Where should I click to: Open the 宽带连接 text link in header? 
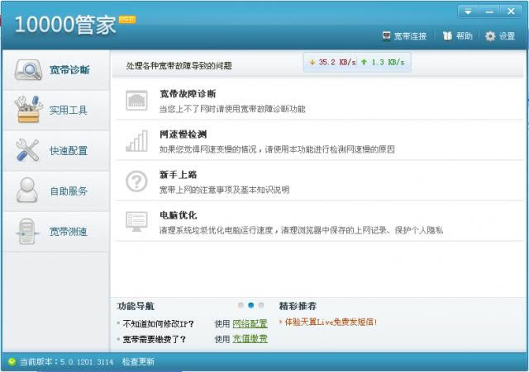(410, 36)
